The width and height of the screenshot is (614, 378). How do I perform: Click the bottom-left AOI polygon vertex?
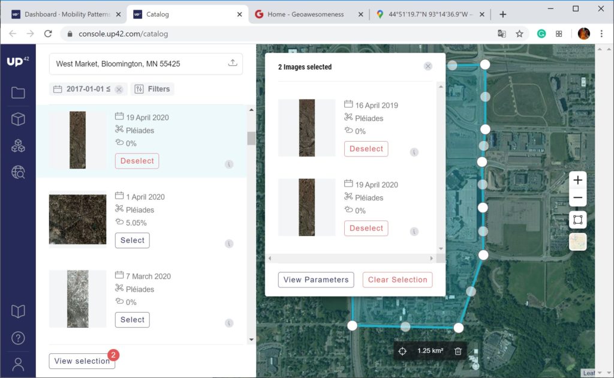click(352, 326)
